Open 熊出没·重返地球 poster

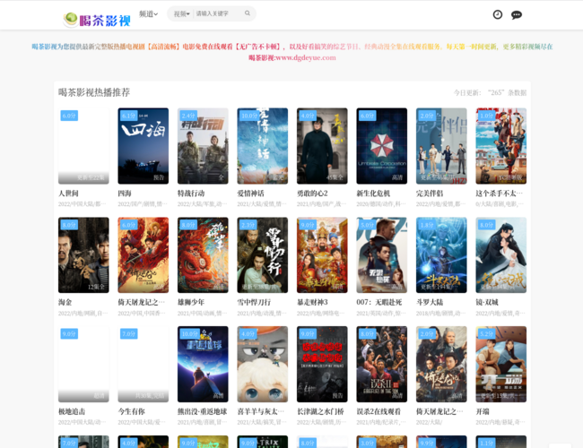click(203, 364)
